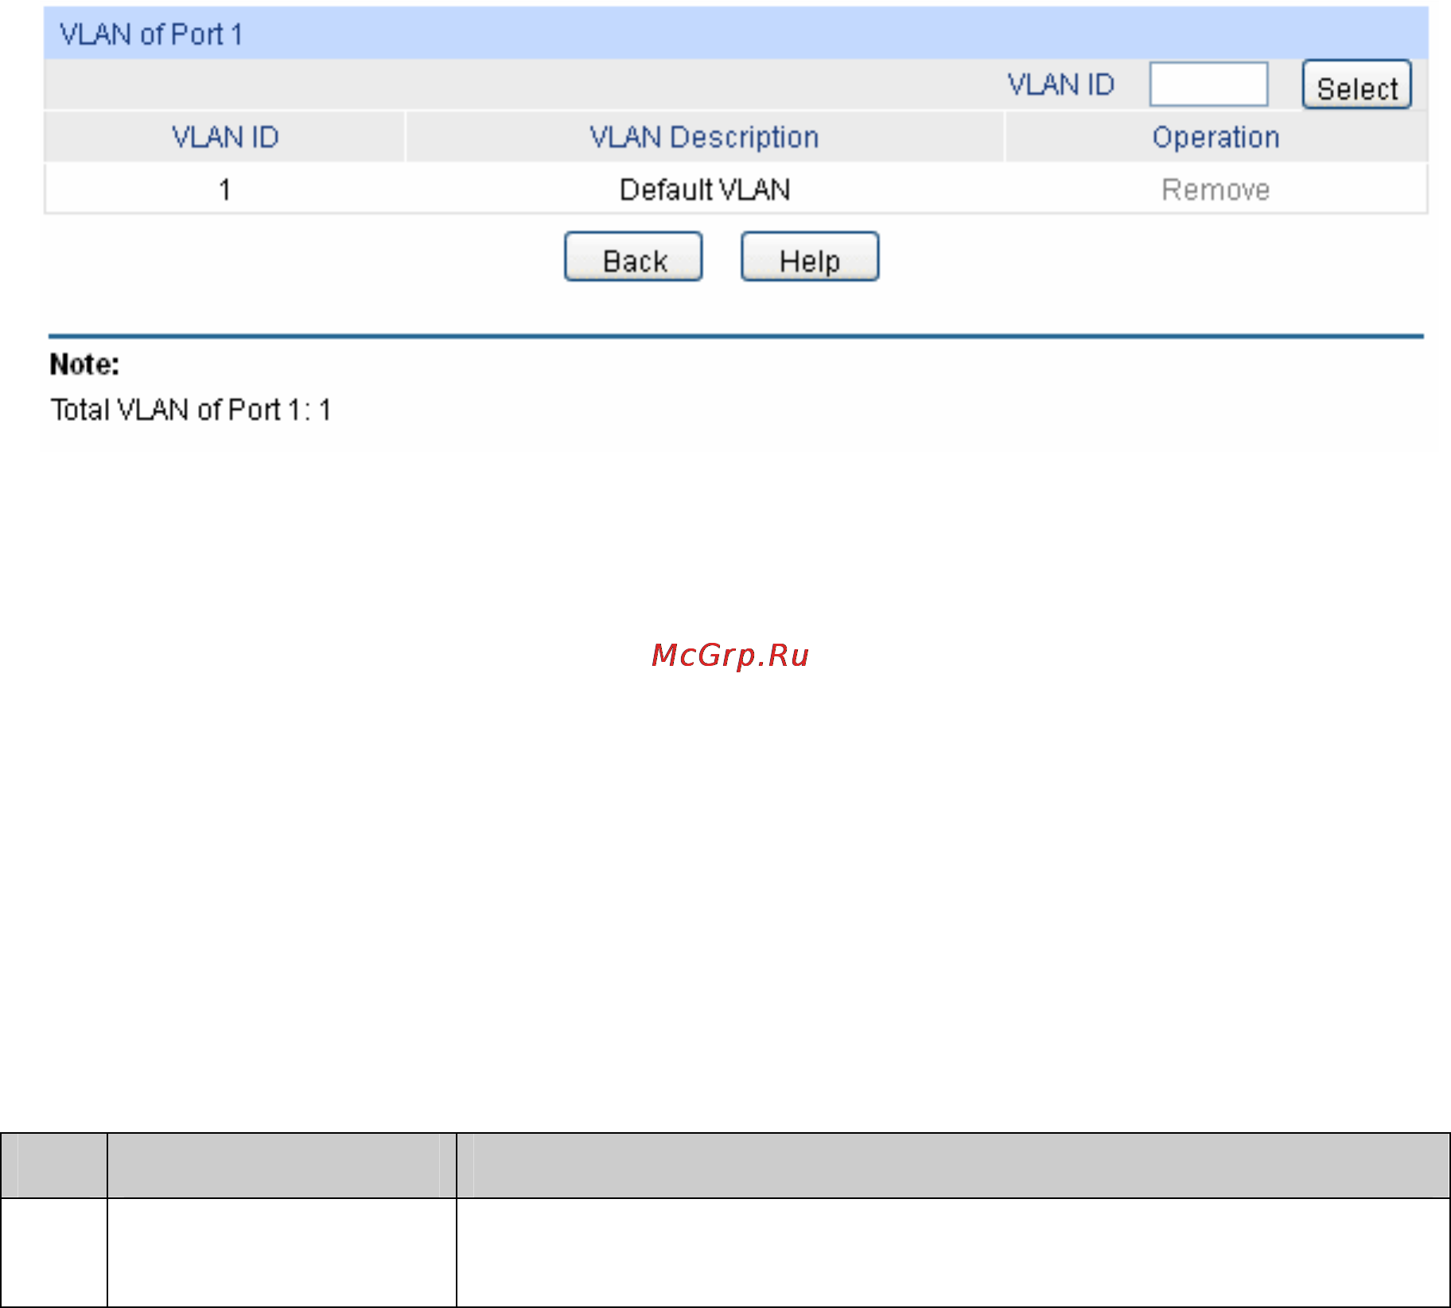Click the 'VLAN ID' column header in table
The image size is (1451, 1308).
pos(225,138)
